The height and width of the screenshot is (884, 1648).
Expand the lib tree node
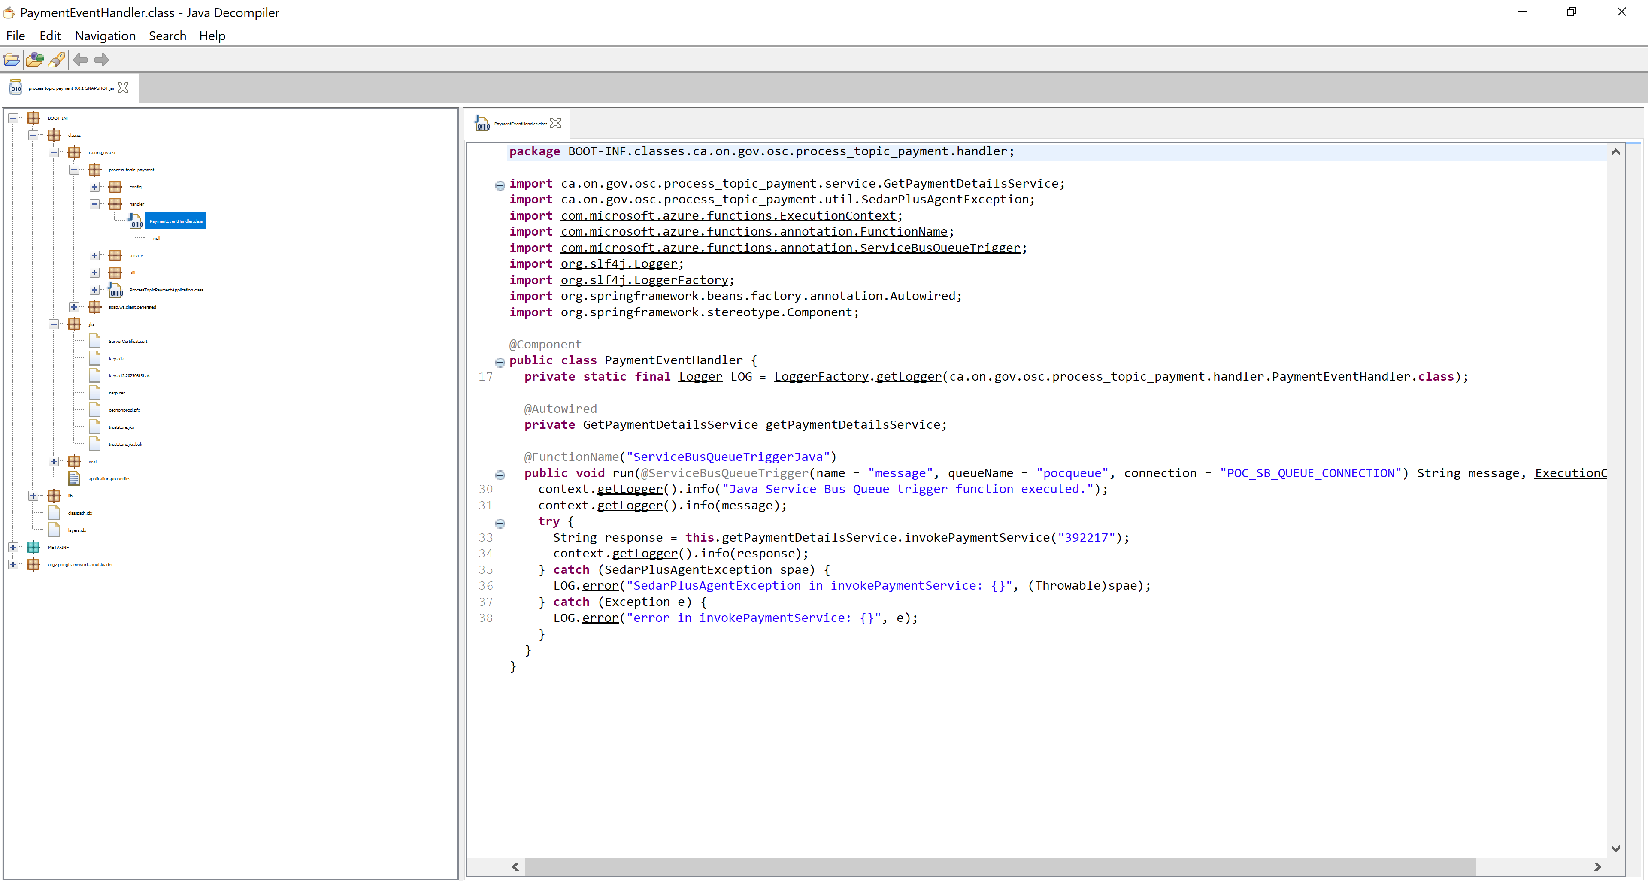click(x=33, y=496)
